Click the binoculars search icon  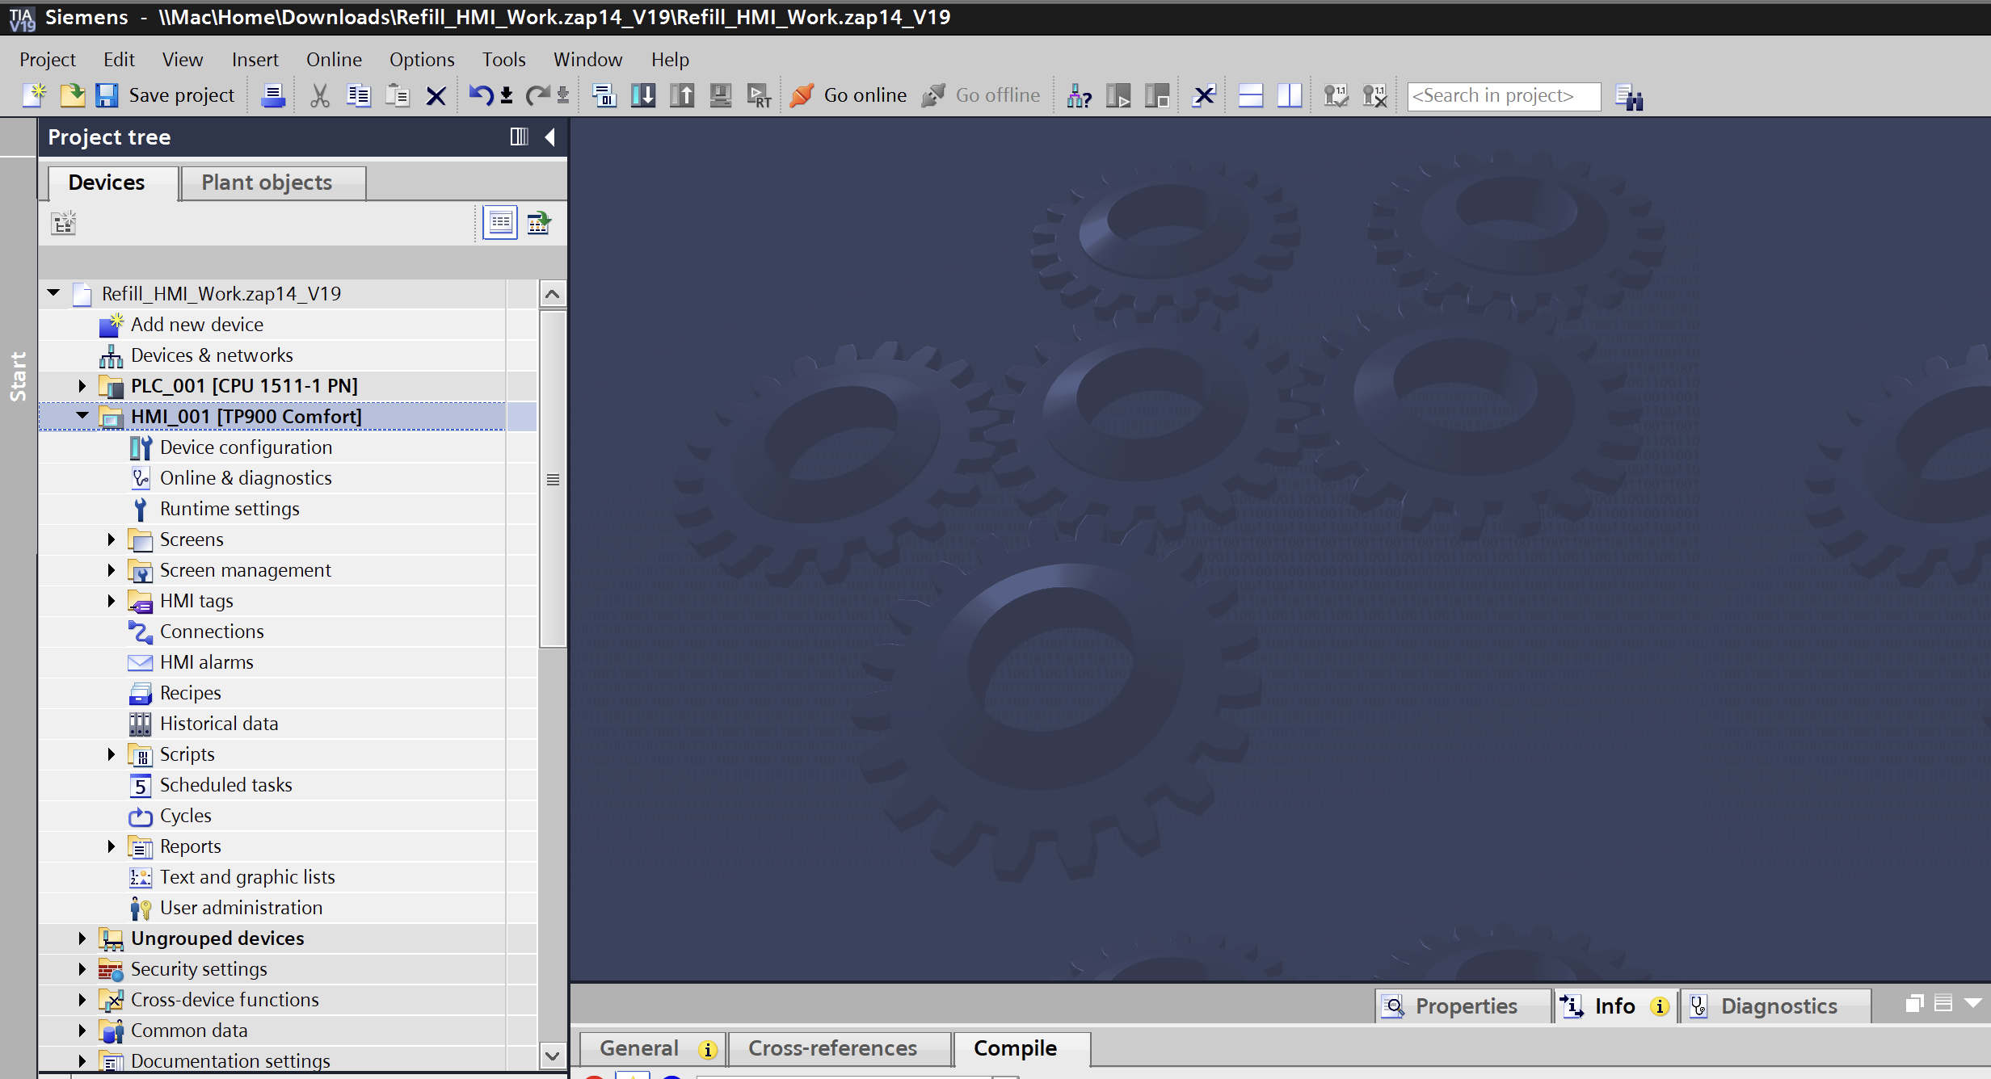pyautogui.click(x=1629, y=97)
